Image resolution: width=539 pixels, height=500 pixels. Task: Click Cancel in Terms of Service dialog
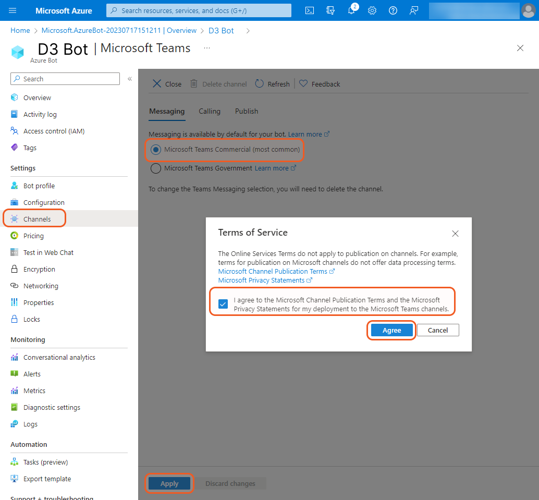coord(438,330)
